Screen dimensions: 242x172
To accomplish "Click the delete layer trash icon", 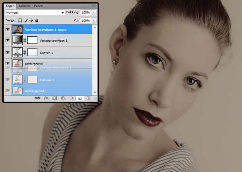I will (88, 98).
